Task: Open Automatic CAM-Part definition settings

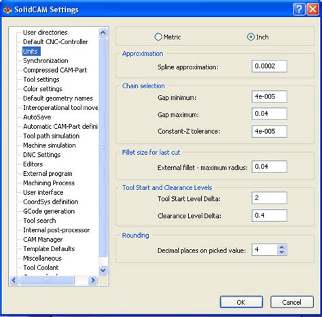Action: coord(60,126)
